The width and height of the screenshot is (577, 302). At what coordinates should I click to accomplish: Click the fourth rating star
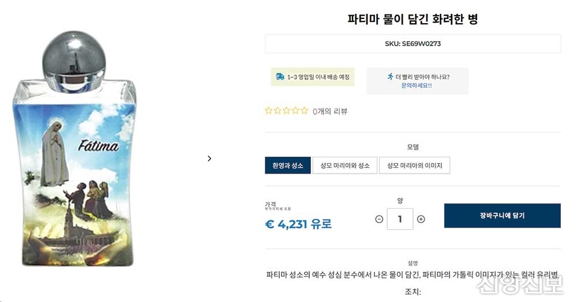tap(295, 111)
